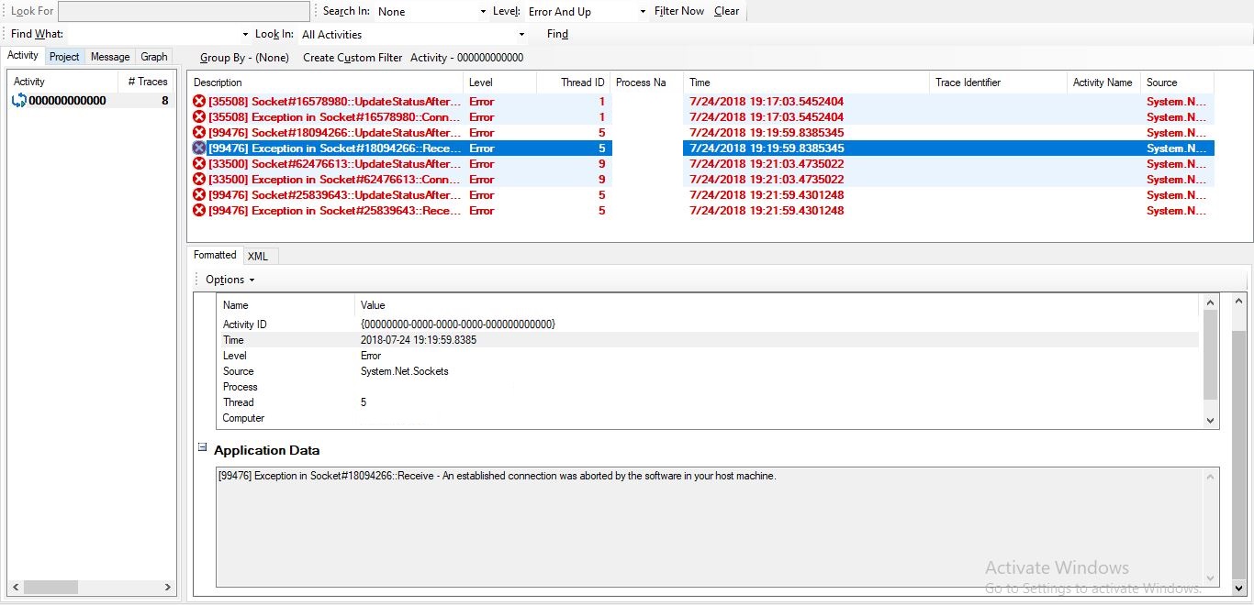
Task: Select the Source System.Net.Sockets property row
Action: coord(708,371)
